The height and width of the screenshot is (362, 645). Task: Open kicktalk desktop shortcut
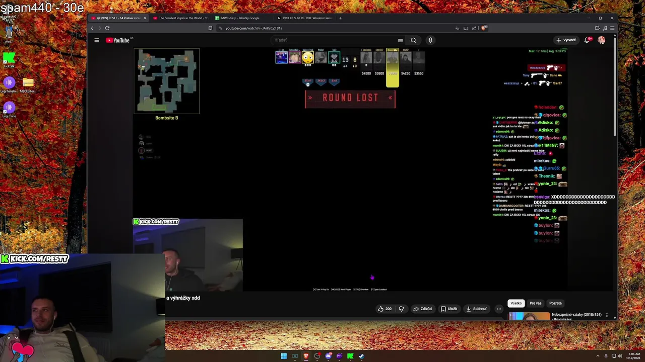(9, 60)
